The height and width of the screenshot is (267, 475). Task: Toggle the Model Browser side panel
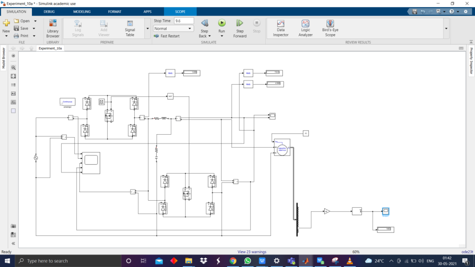coord(3,58)
